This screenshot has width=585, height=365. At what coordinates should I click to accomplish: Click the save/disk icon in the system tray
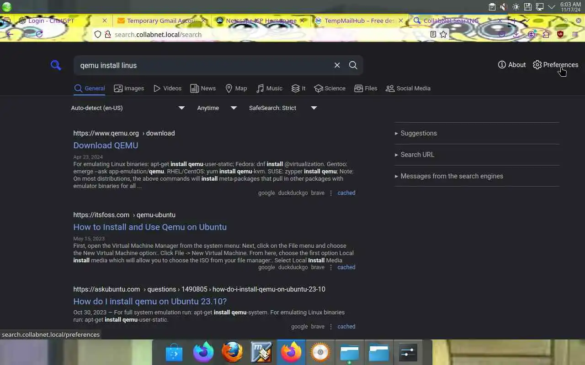coord(527,7)
